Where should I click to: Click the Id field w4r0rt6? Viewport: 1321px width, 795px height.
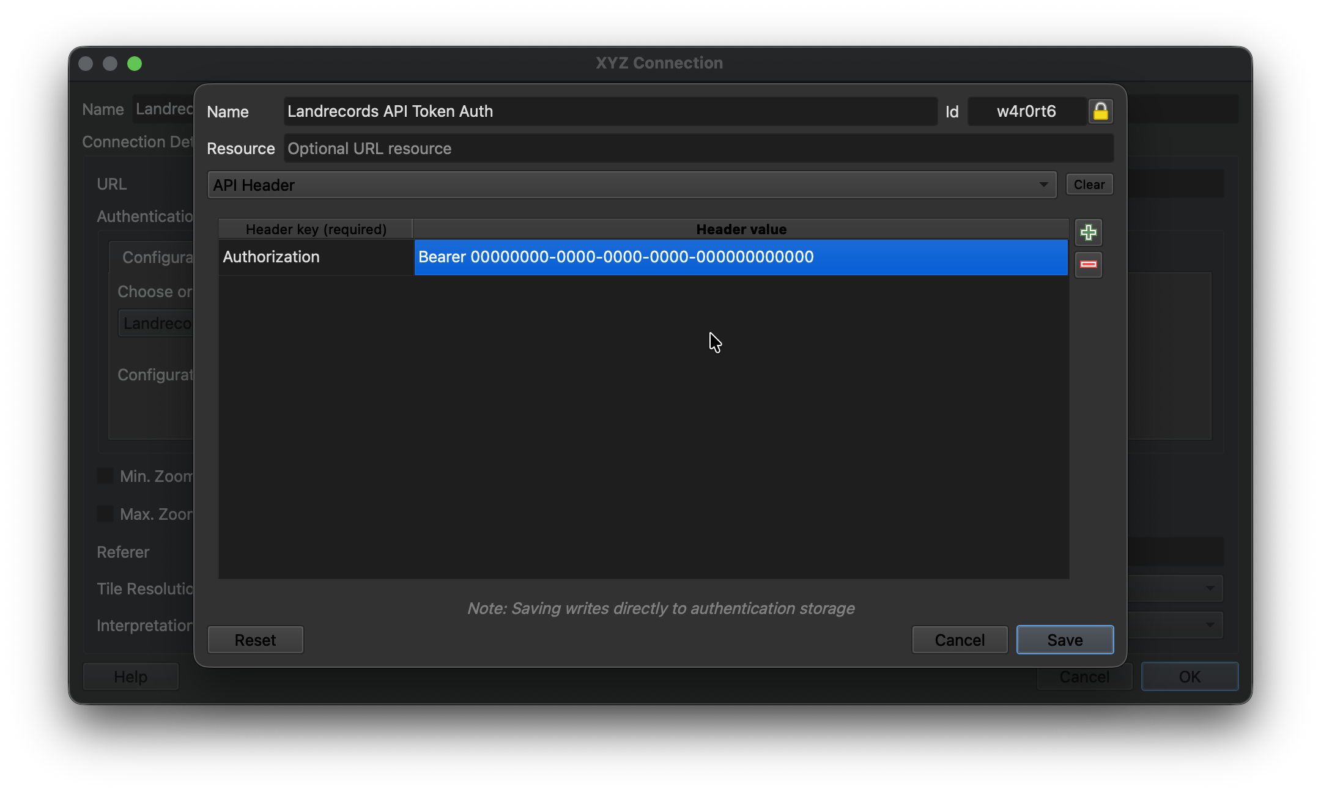pos(1026,111)
